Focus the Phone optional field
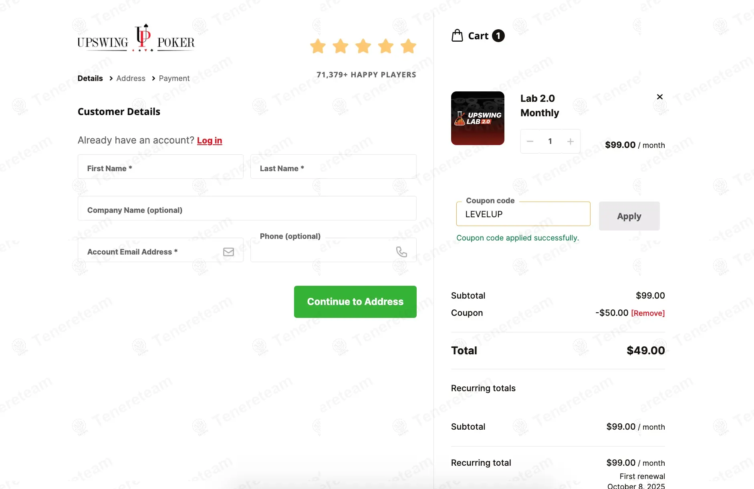754x489 pixels. tap(333, 250)
